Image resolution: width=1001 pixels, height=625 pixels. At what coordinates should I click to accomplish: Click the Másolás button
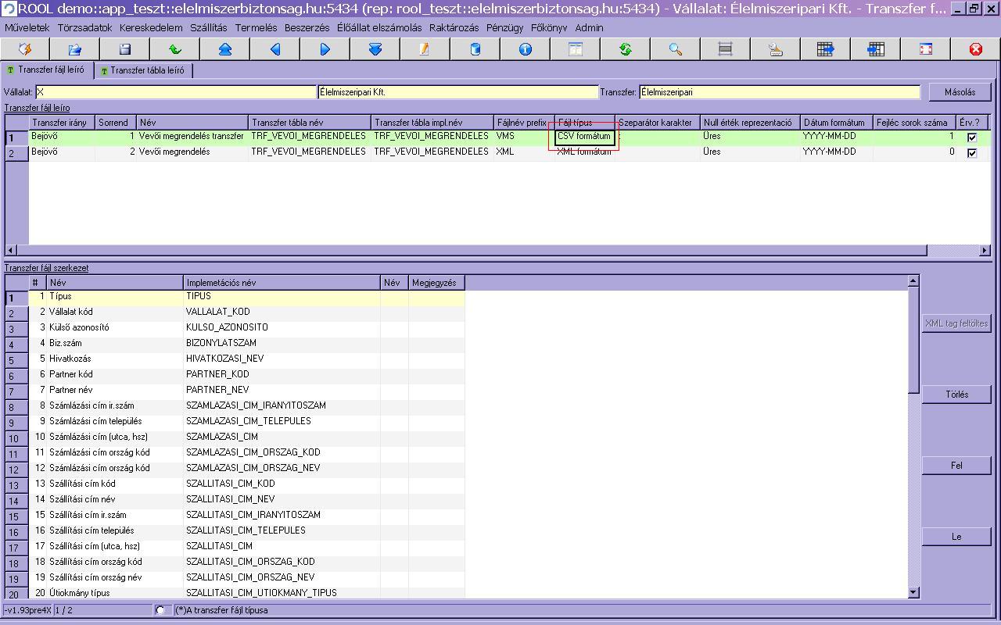[960, 92]
